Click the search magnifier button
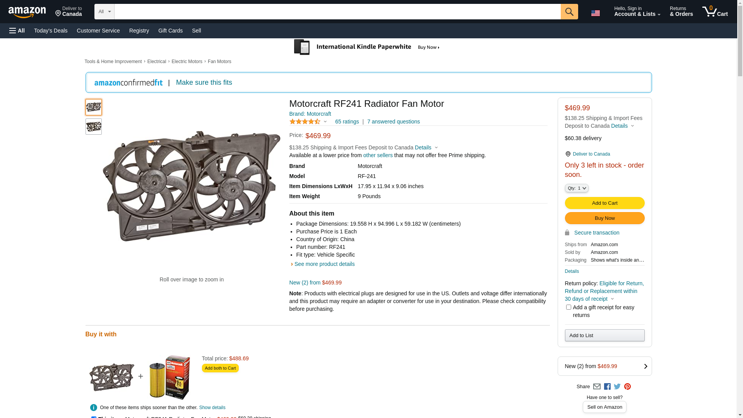743x418 pixels. click(x=569, y=12)
